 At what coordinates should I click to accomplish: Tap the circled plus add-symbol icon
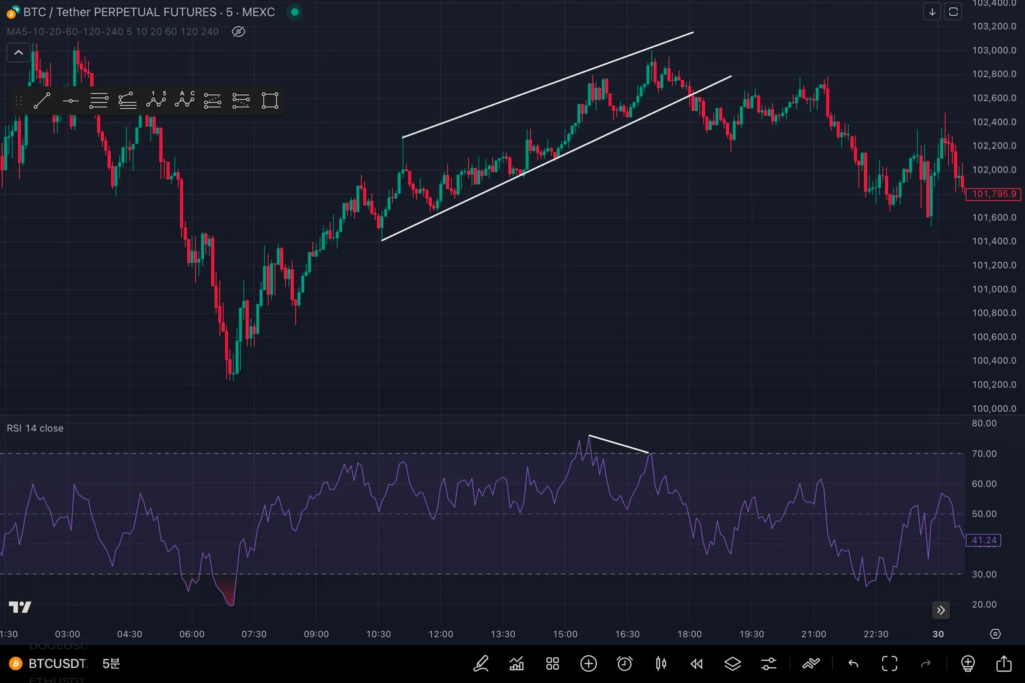pyautogui.click(x=589, y=663)
